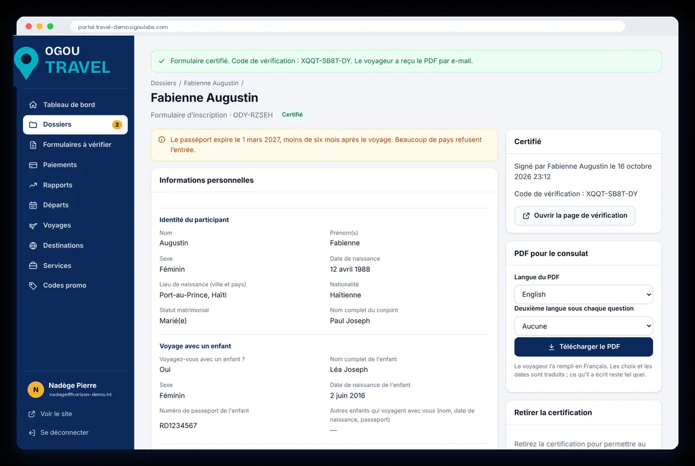
Task: Click the Nadège Pierre avatar circle
Action: coord(36,389)
